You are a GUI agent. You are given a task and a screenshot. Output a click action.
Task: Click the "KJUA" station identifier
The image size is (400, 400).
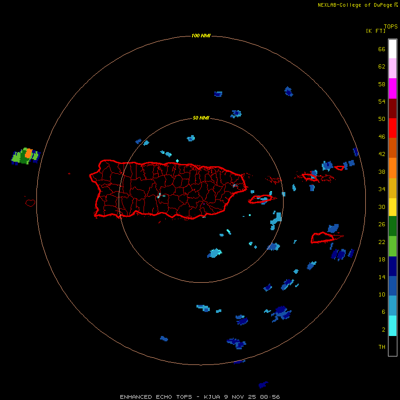point(212,397)
